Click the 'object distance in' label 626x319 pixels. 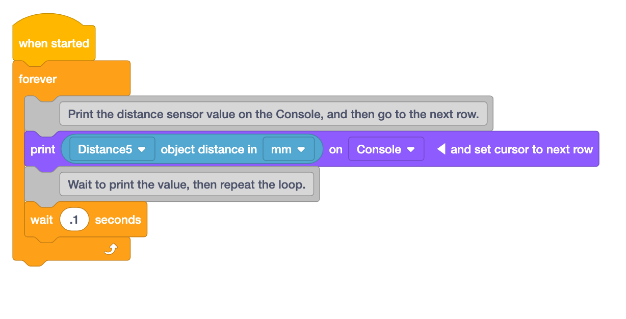tap(208, 149)
